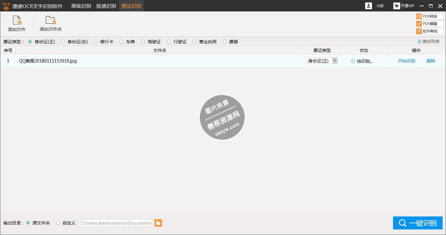This screenshot has width=446, height=235.
Task: Click the OCR app logo icon
Action: [x=6, y=6]
